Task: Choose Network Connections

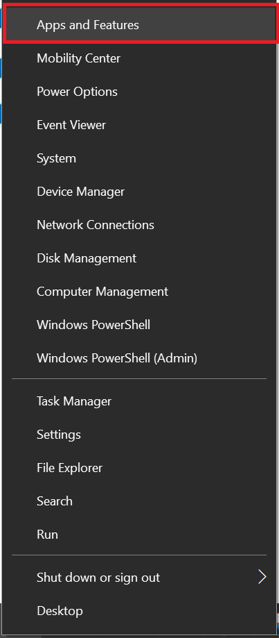Action: pyautogui.click(x=141, y=225)
